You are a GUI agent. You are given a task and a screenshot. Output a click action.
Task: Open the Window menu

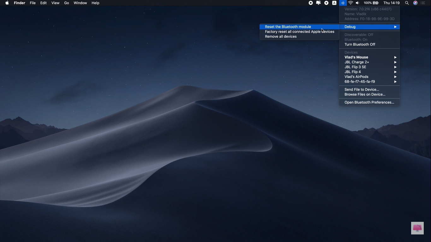coord(80,3)
